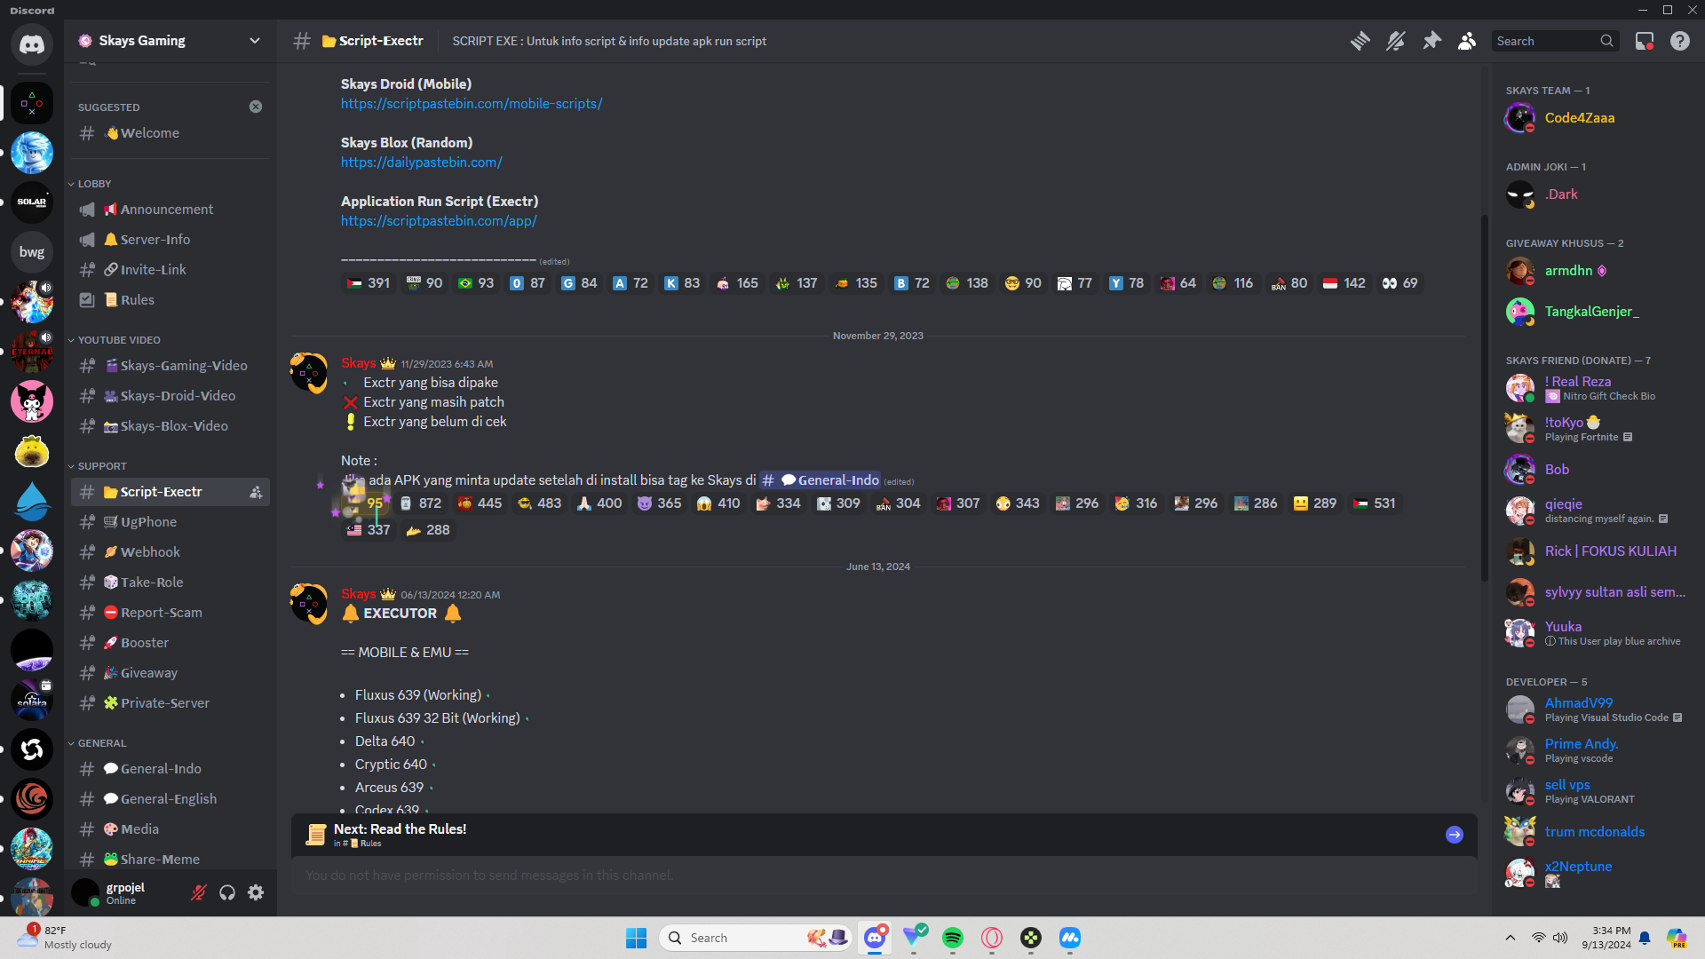
Task: Follow the General-Indo channel mention
Action: coord(820,480)
